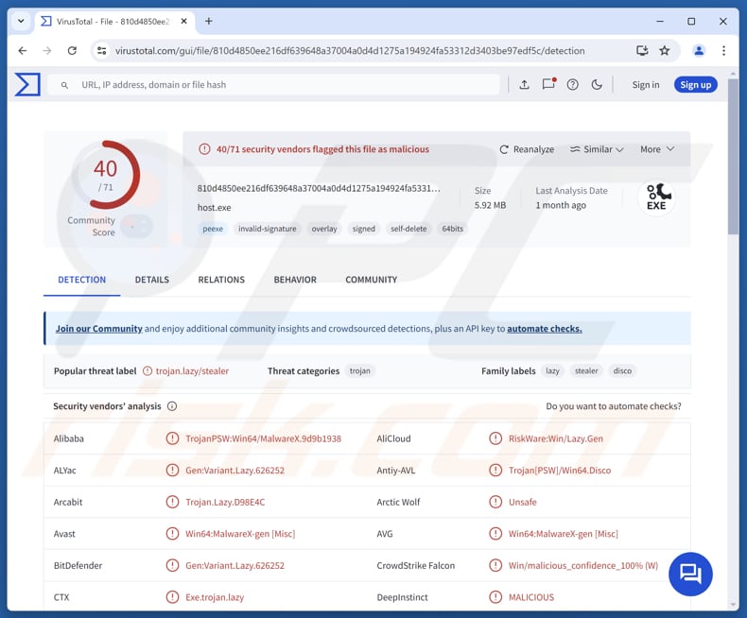
Task: Reload the page in browser
Action: click(72, 51)
